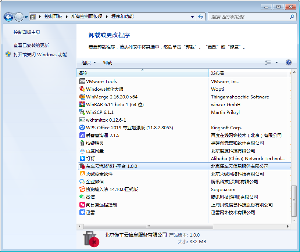This screenshot has height=252, width=300.
Task: Click the WinMerge 2.16.20.0 icon
Action: (82, 97)
